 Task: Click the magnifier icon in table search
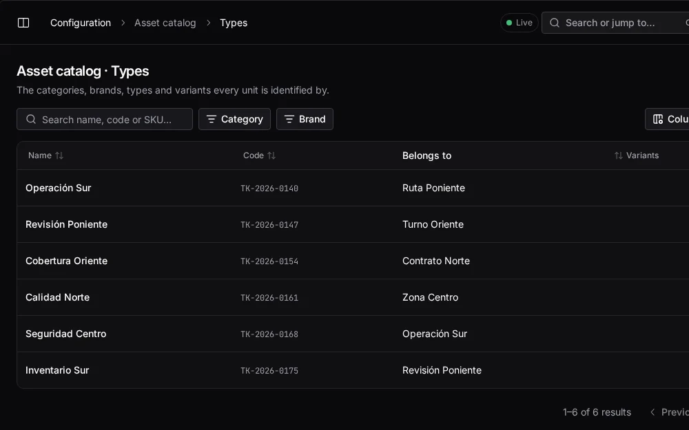31,119
